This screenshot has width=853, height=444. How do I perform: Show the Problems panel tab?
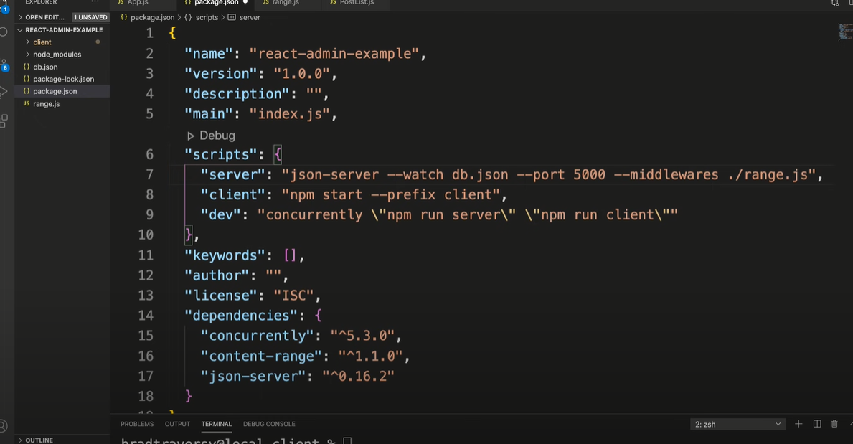coord(137,424)
